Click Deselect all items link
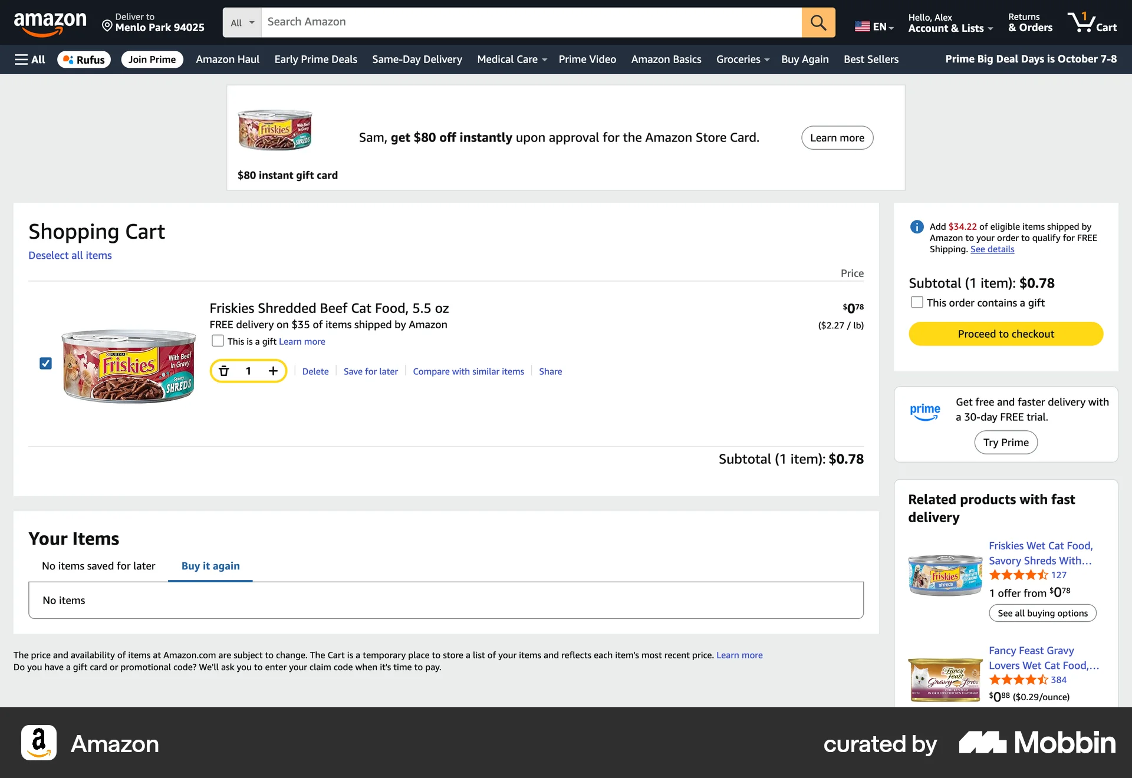Viewport: 1132px width, 778px height. [x=70, y=255]
